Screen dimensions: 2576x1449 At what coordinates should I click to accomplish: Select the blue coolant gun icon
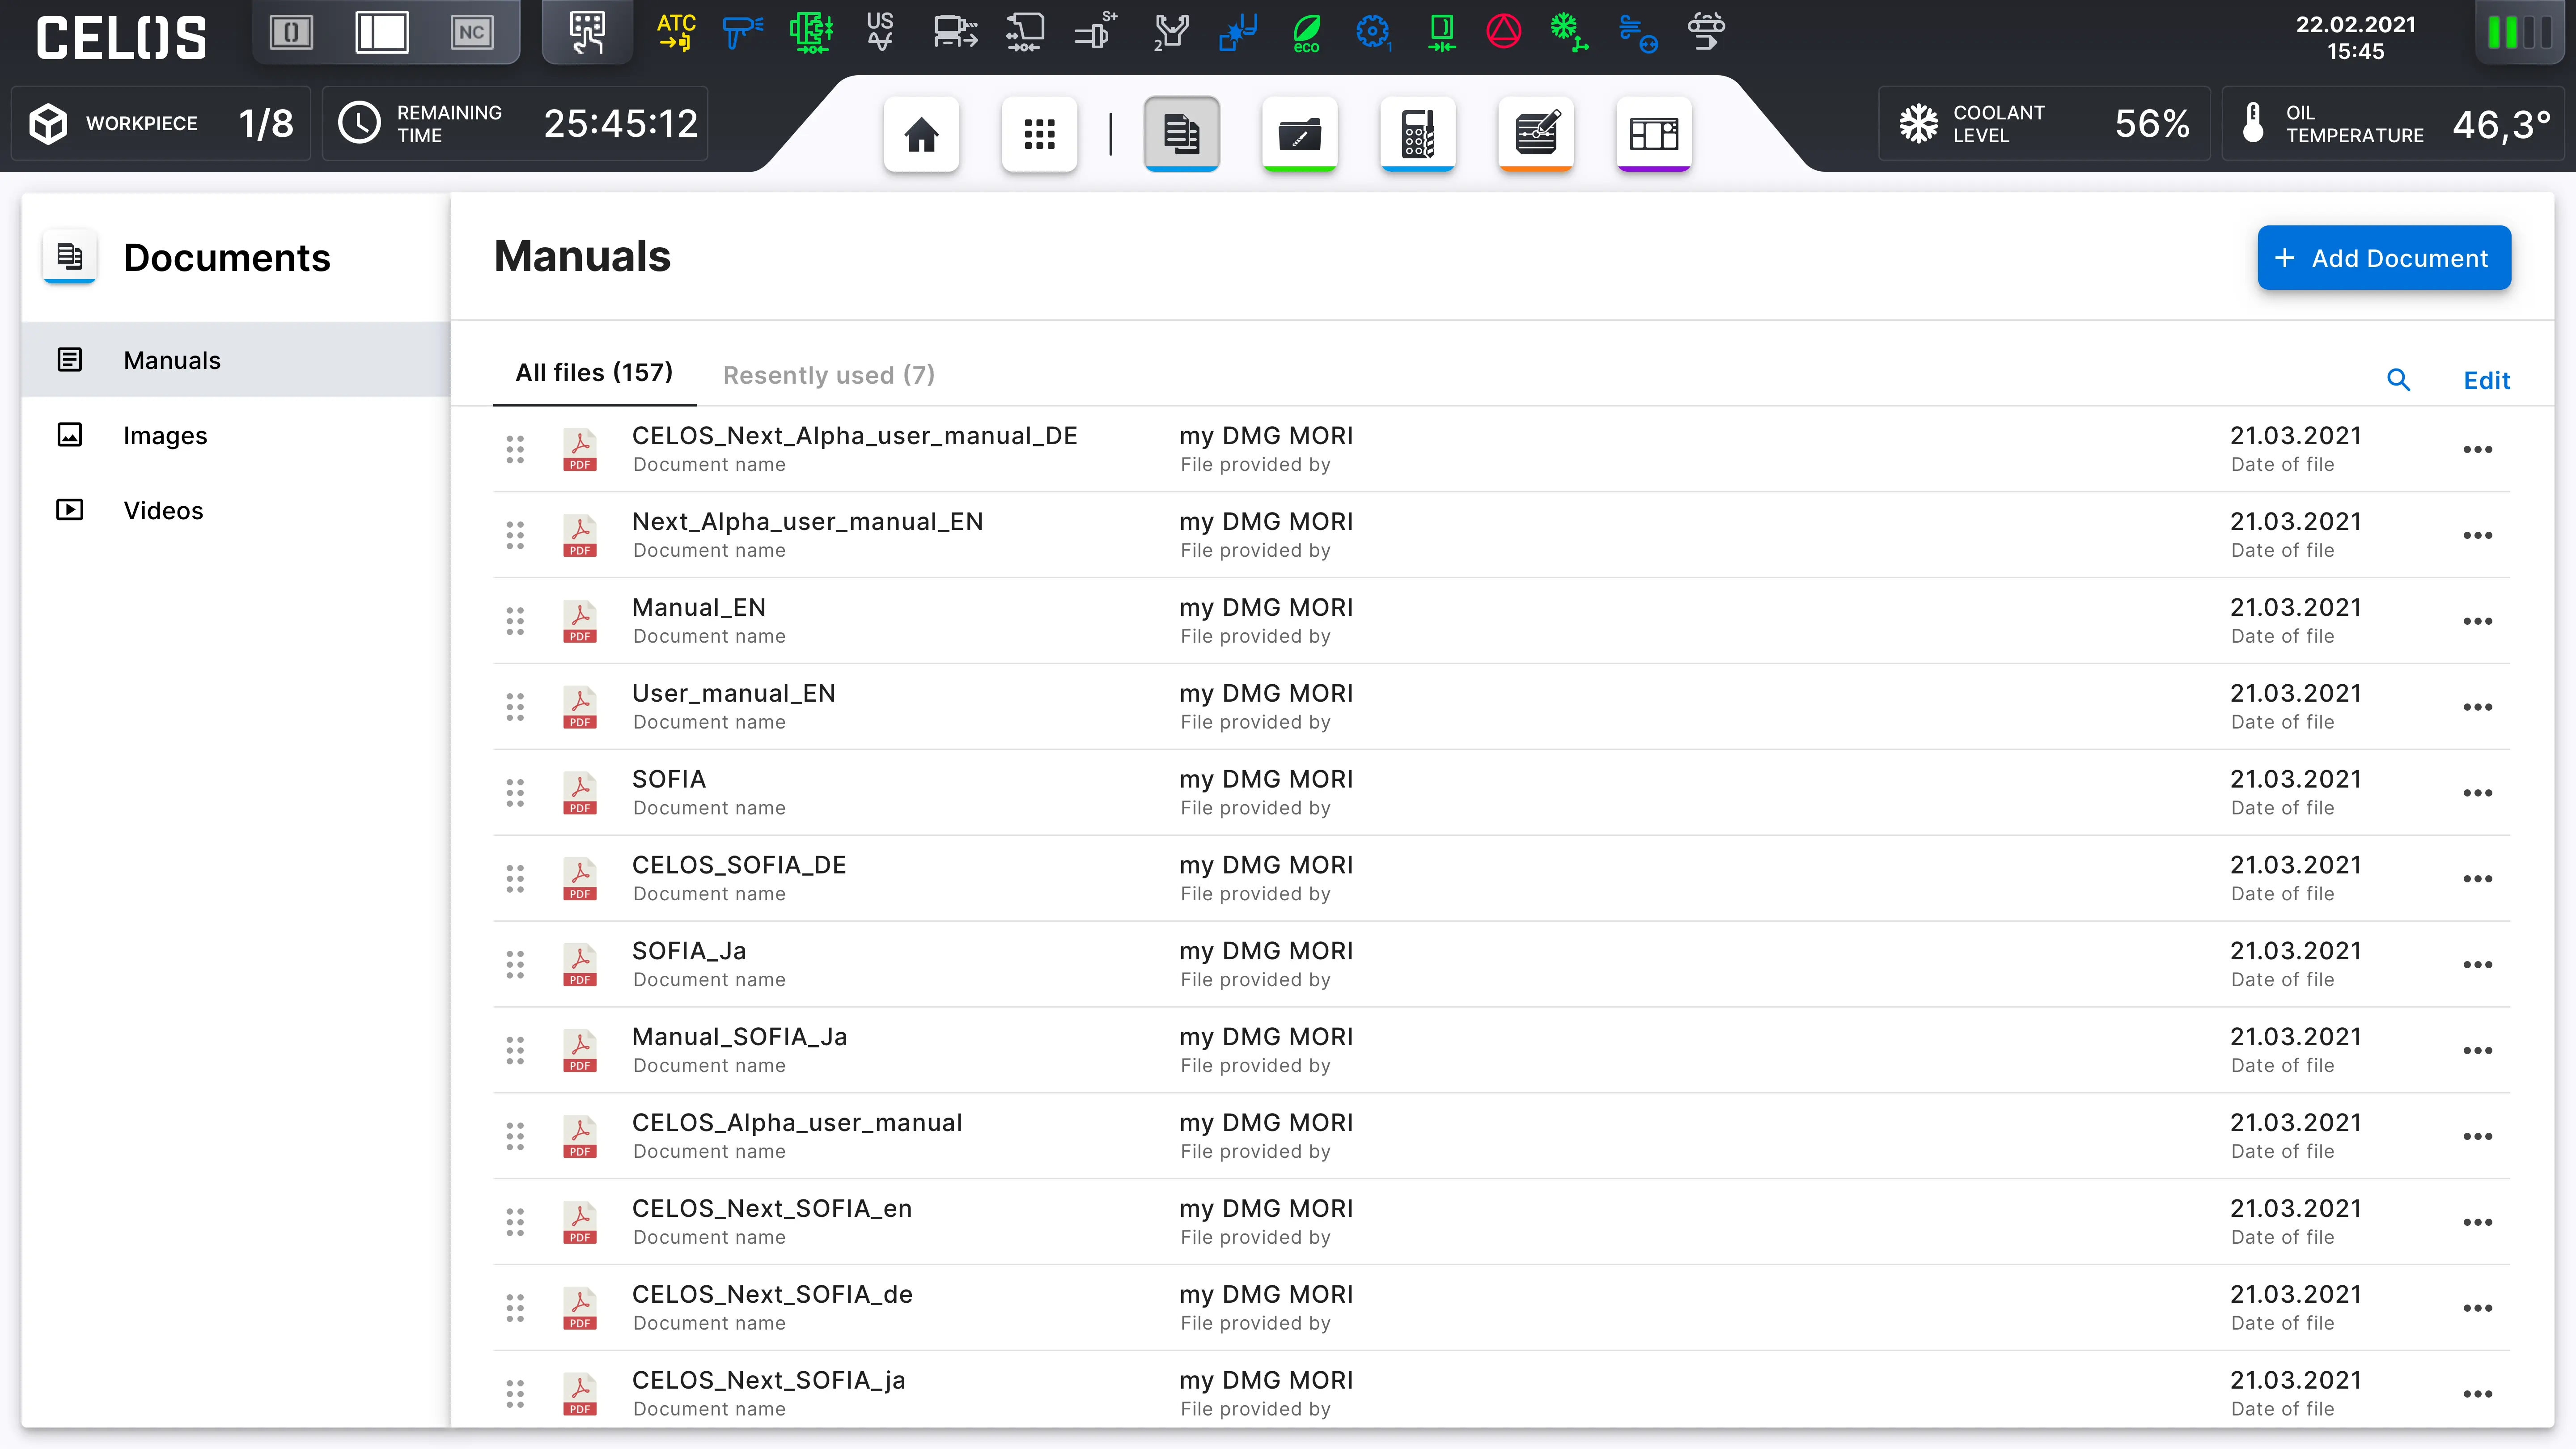click(x=743, y=32)
